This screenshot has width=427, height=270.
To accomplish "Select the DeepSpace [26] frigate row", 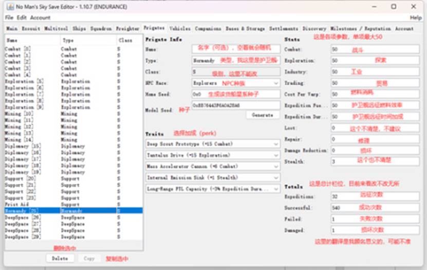I will click(73, 218).
